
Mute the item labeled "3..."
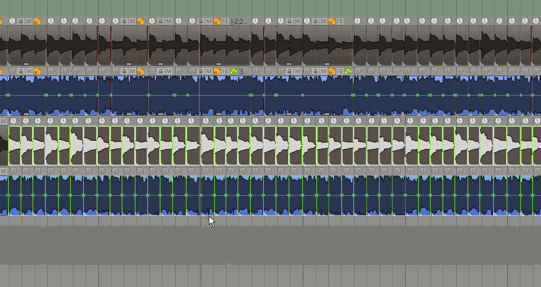[x=209, y=71]
